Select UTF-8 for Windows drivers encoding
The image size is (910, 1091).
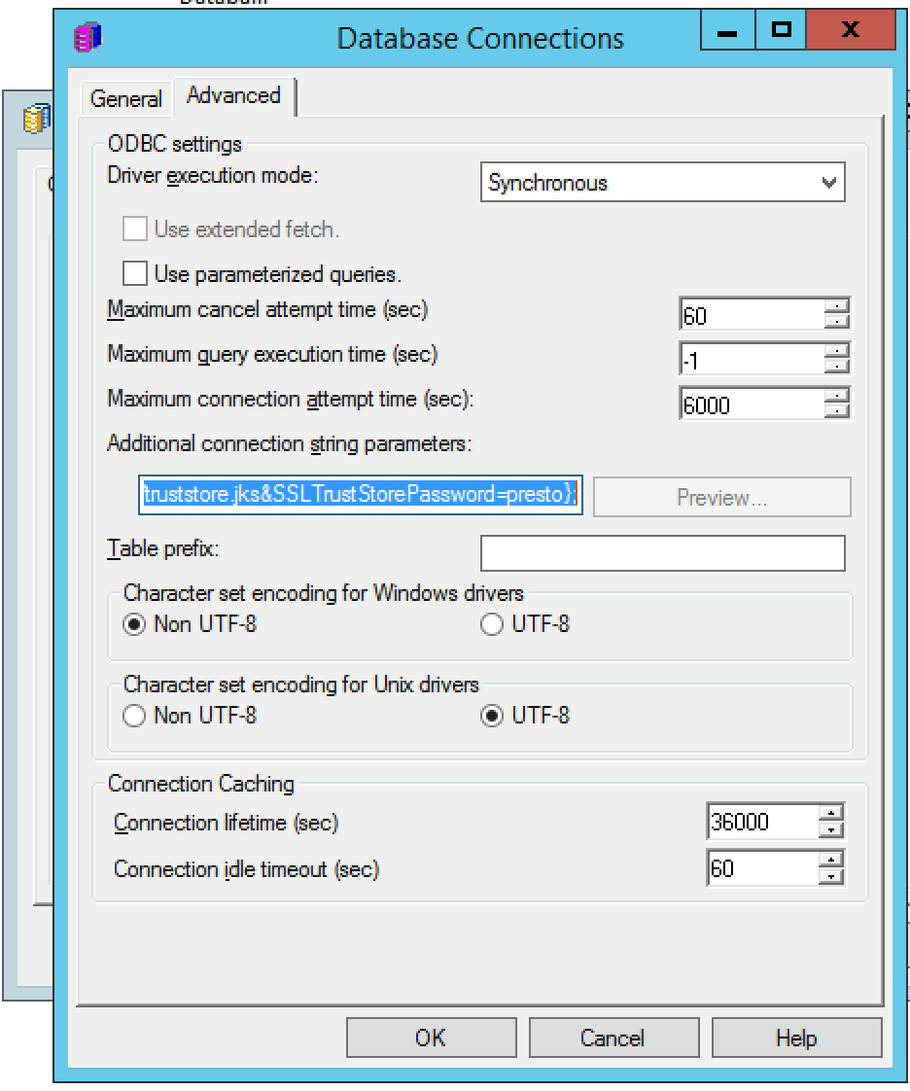[492, 624]
